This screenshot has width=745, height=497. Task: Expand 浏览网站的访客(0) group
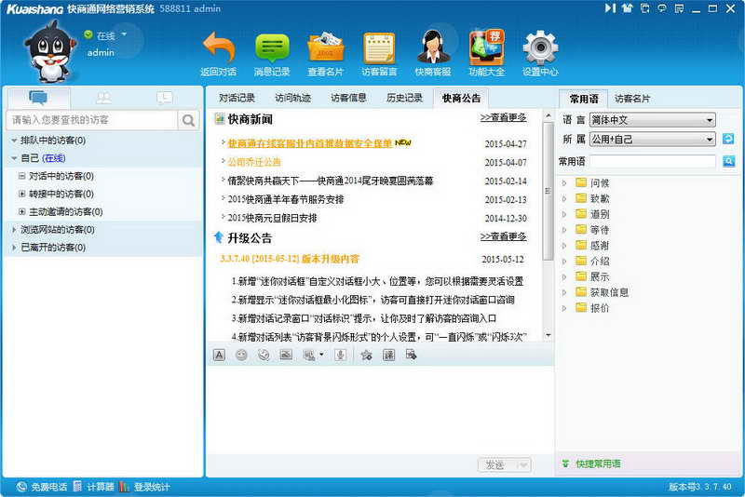14,229
